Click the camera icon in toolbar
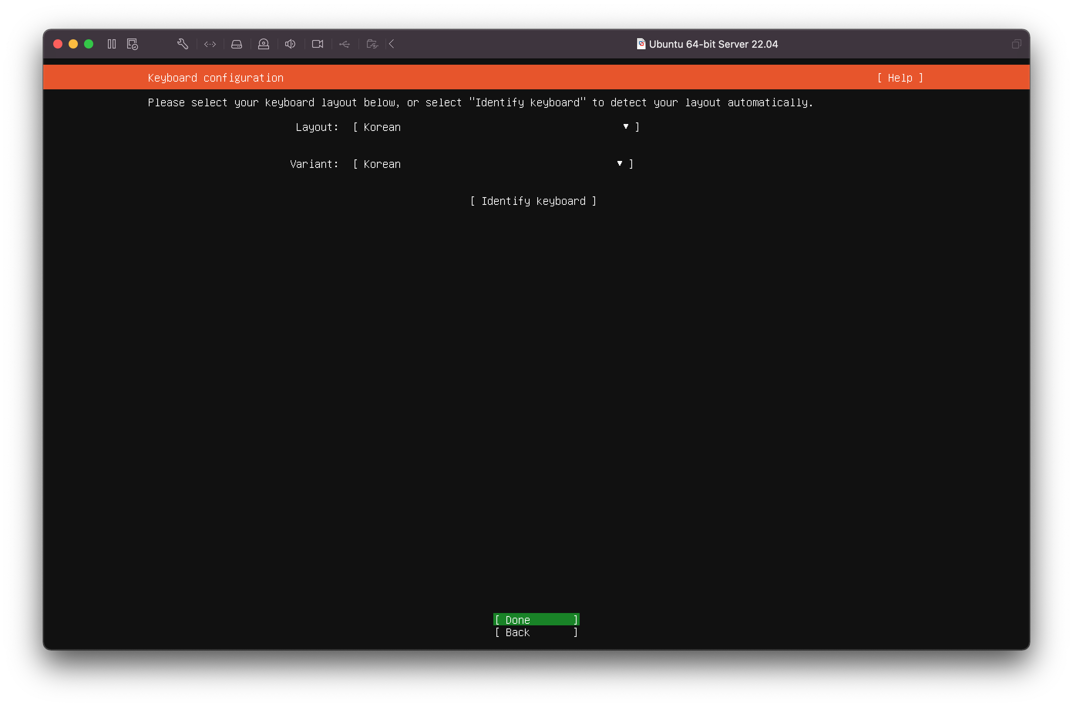 tap(317, 44)
